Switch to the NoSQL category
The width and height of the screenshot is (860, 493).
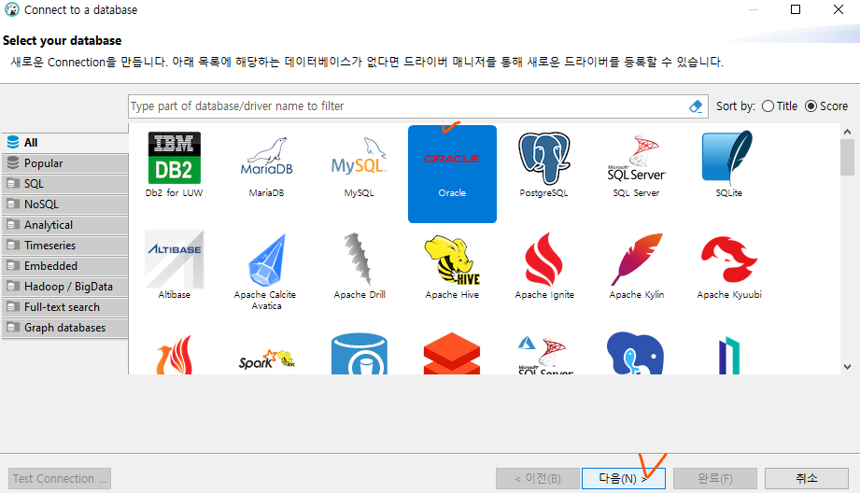coord(64,204)
